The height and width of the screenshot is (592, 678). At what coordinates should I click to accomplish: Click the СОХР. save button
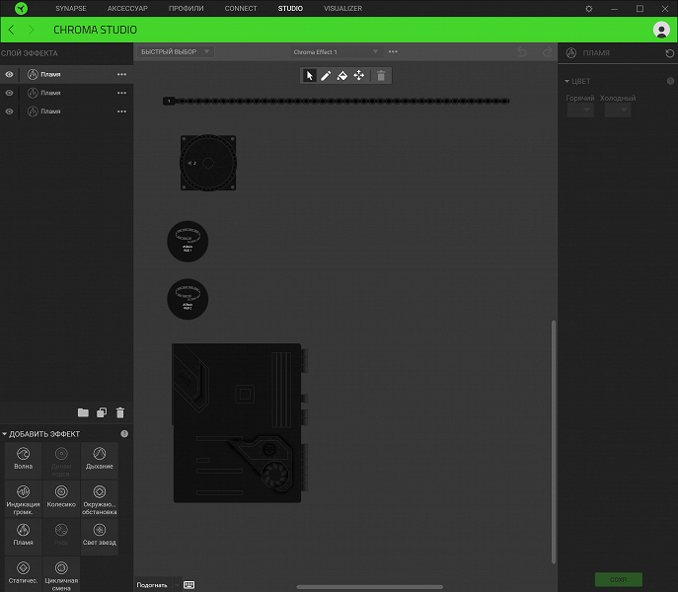(x=619, y=579)
